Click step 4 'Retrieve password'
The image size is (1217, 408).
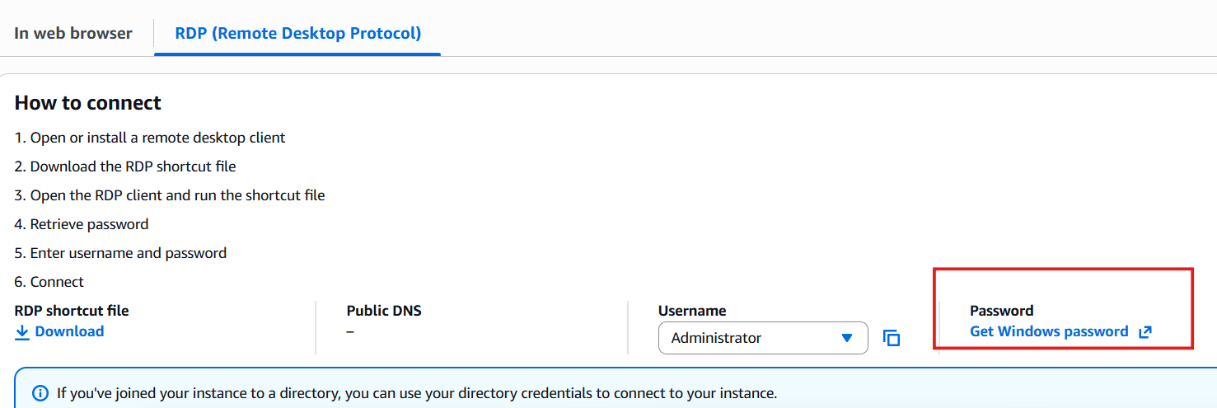[x=82, y=224]
